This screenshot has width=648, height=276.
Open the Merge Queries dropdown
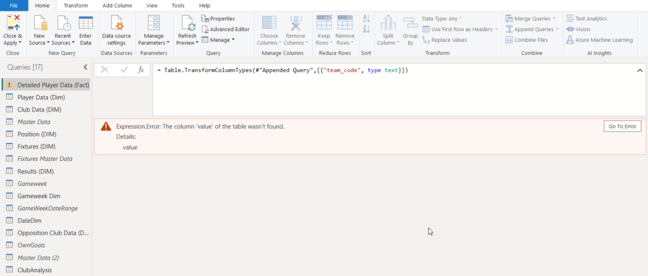(x=531, y=18)
